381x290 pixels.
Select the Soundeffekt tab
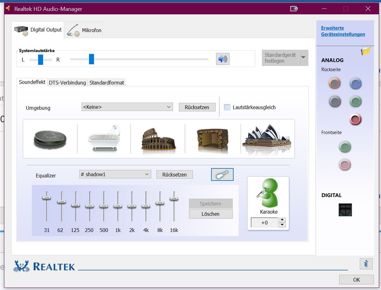click(x=32, y=82)
